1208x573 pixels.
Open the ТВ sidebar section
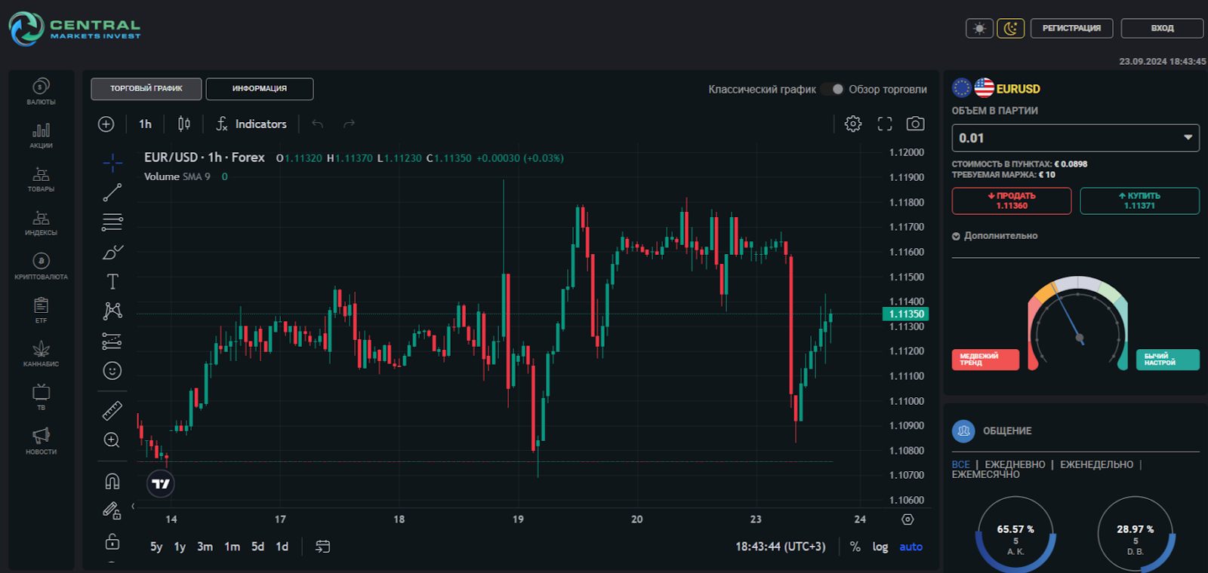pyautogui.click(x=41, y=397)
